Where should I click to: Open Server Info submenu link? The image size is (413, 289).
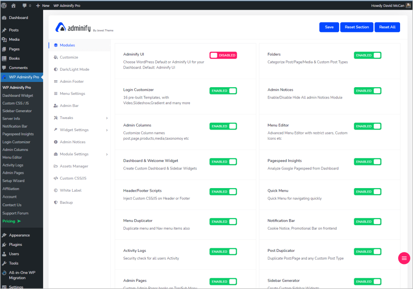(x=11, y=119)
